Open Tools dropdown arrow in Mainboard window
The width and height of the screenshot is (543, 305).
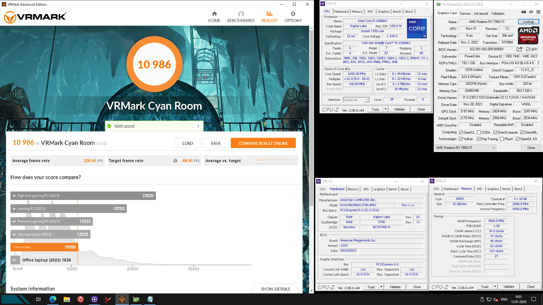click(381, 287)
